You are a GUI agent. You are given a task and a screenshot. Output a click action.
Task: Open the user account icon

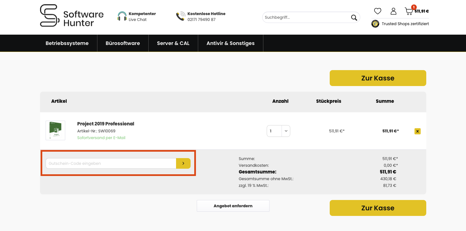(394, 11)
